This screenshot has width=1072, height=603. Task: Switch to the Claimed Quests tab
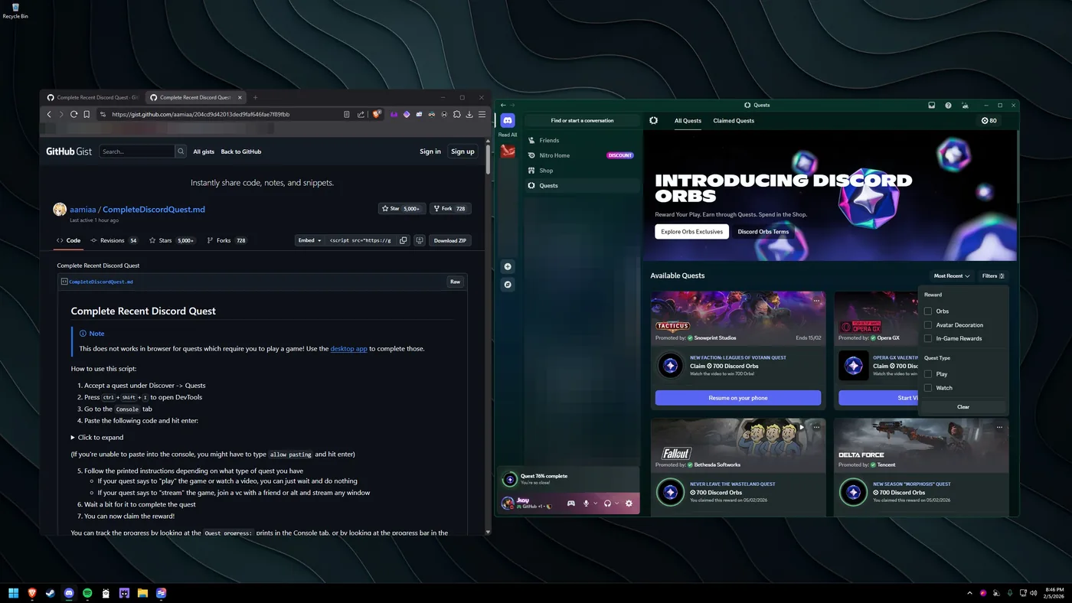click(x=734, y=121)
